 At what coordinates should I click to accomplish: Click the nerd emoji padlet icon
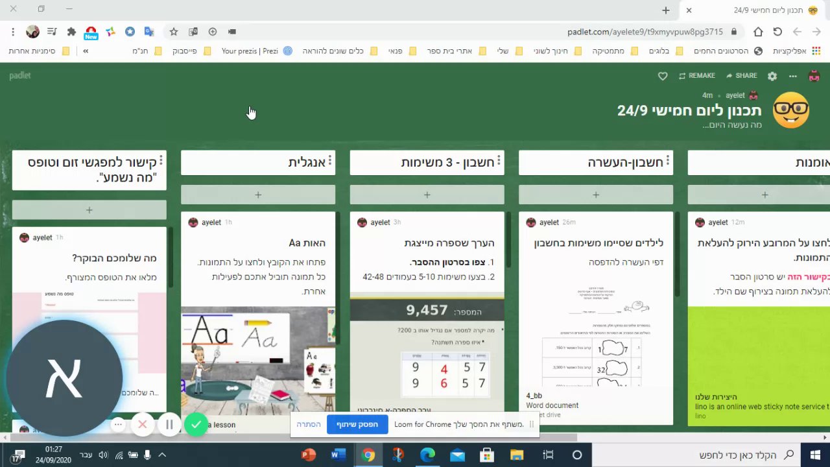coord(791,110)
